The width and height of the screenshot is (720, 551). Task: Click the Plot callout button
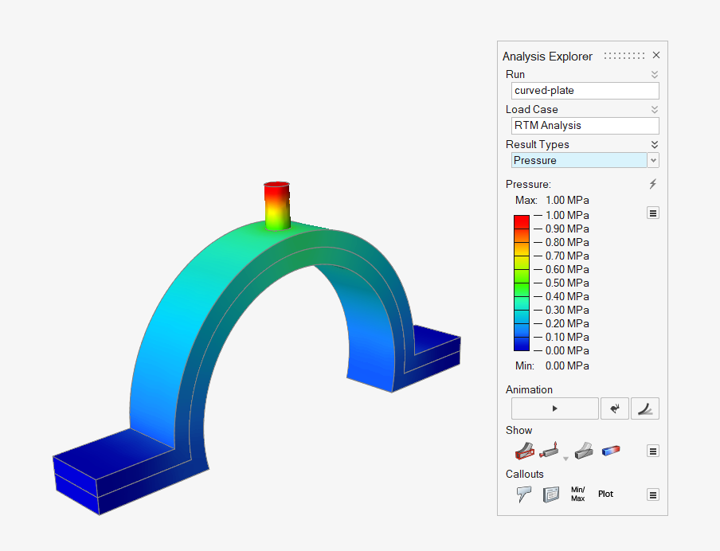pyautogui.click(x=605, y=494)
